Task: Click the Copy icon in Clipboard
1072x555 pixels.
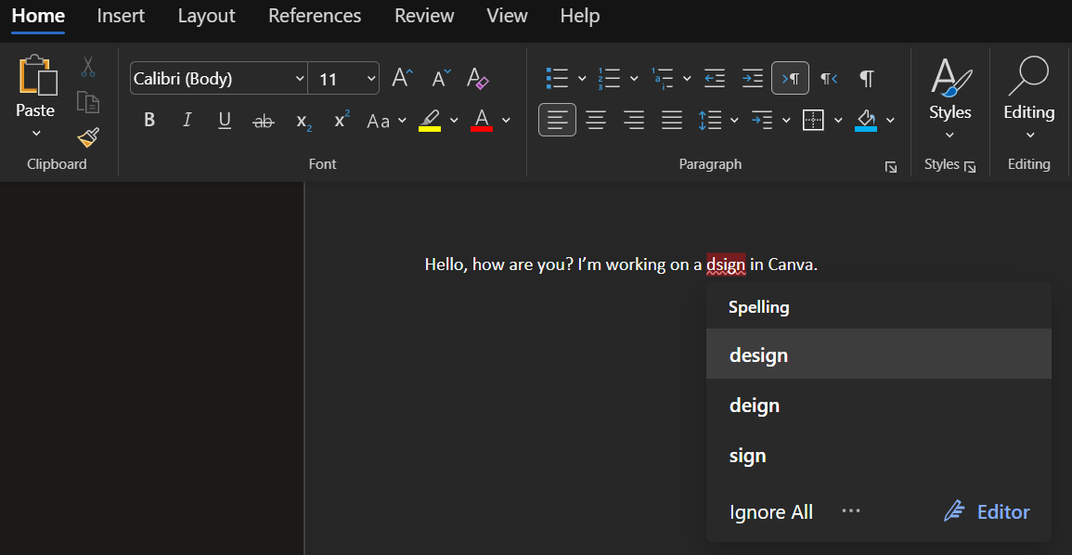Action: tap(88, 102)
